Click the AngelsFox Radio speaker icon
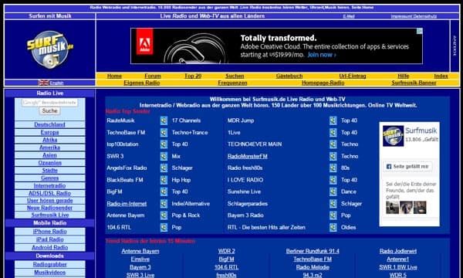The height and width of the screenshot is (278, 463). [164, 168]
